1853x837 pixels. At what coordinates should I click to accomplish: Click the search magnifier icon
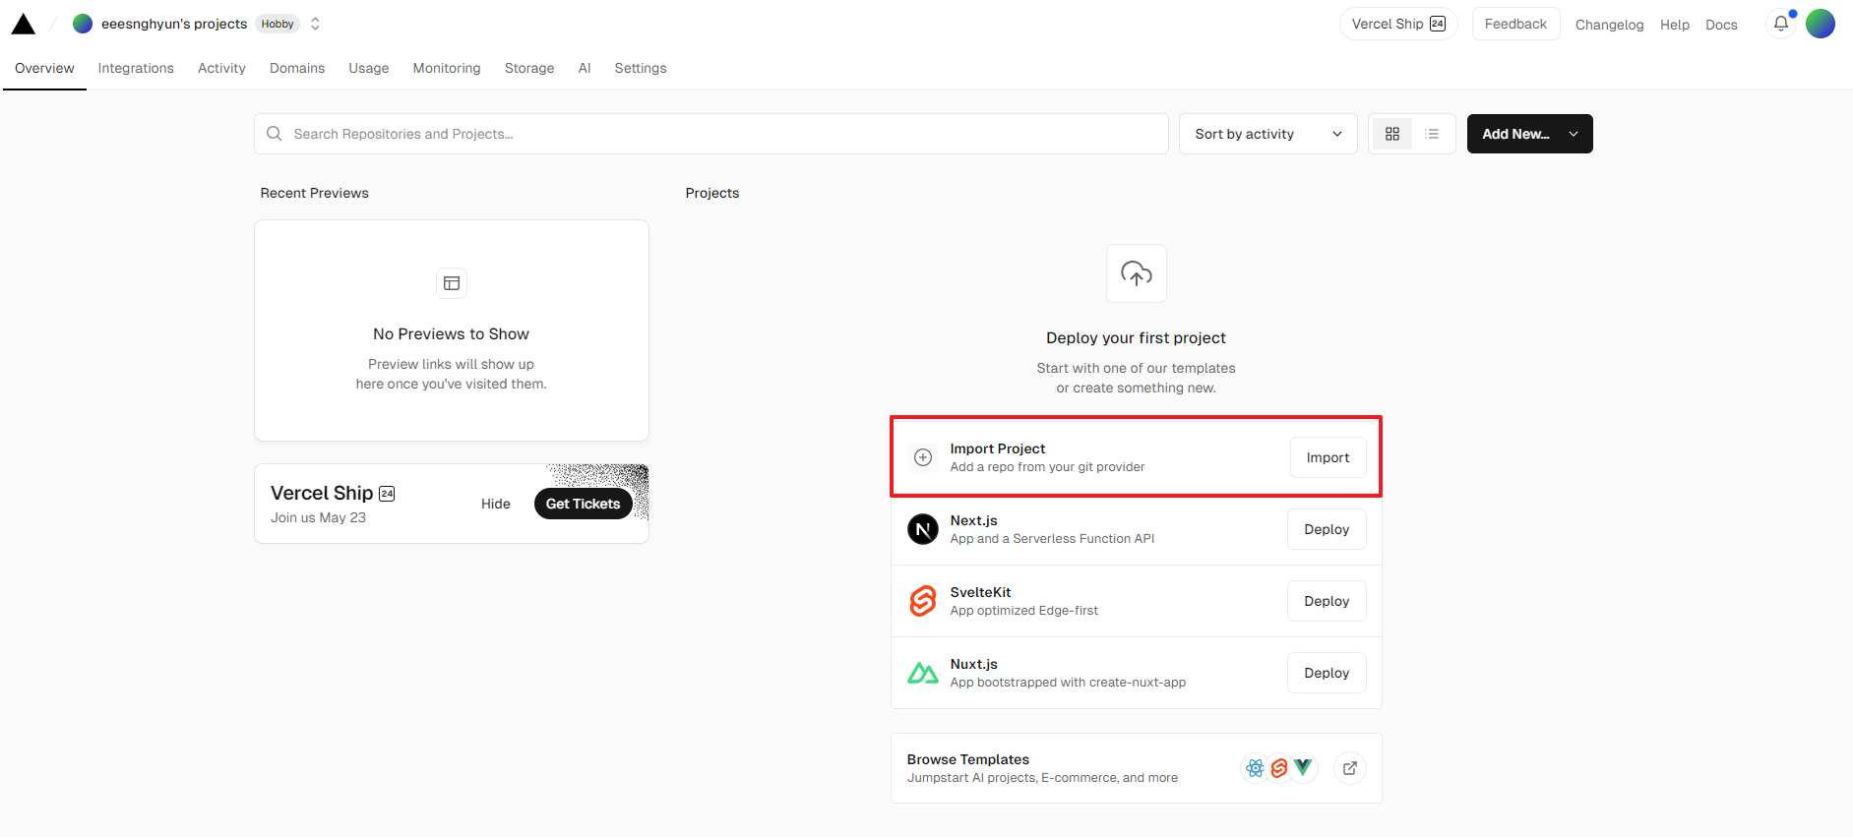pyautogui.click(x=275, y=134)
